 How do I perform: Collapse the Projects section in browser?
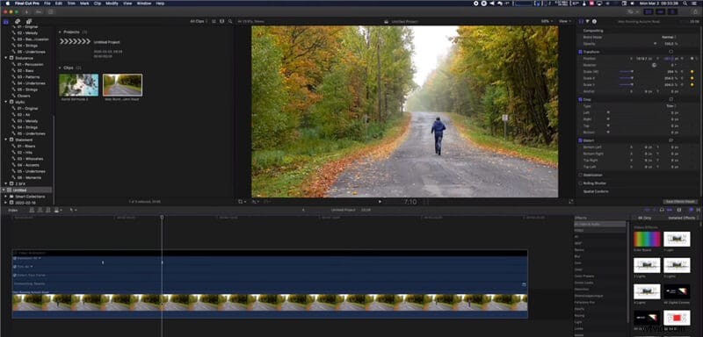pos(61,32)
